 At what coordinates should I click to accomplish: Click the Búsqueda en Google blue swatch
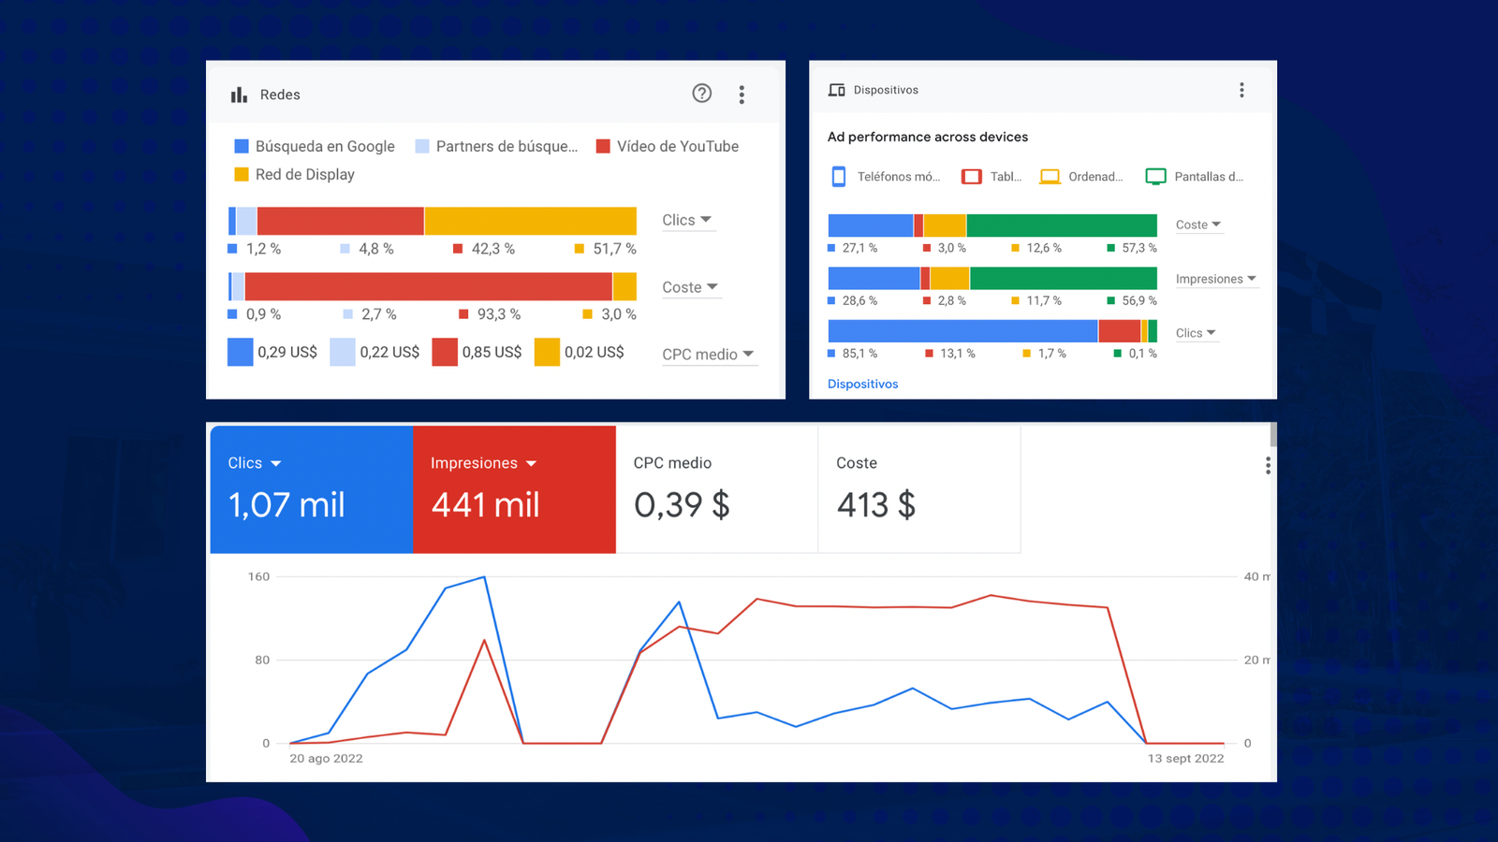[x=241, y=146]
